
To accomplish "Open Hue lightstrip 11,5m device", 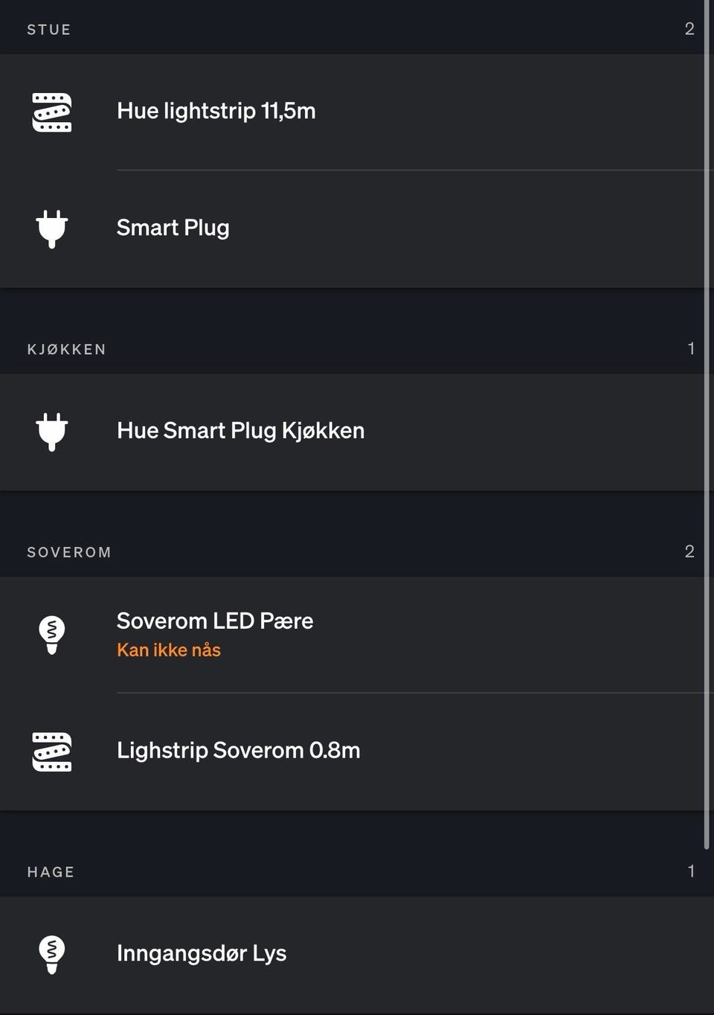I will [x=216, y=112].
